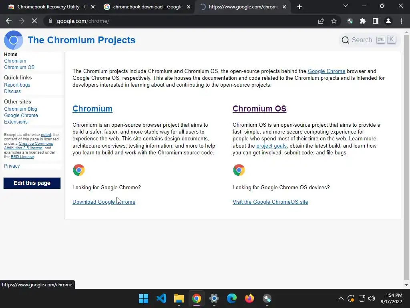Image resolution: width=410 pixels, height=308 pixels.
Task: Launch Microsoft Edge from the taskbar
Action: [x=232, y=298]
